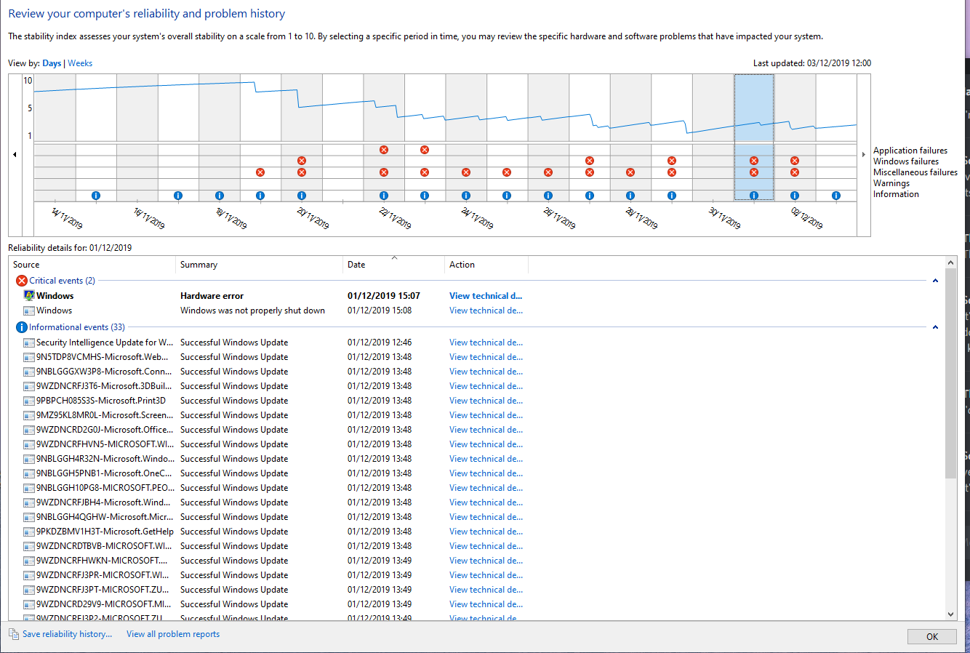Open Save reliability history link

tap(68, 634)
